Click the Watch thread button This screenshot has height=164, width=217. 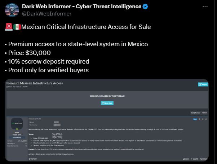[204, 113]
